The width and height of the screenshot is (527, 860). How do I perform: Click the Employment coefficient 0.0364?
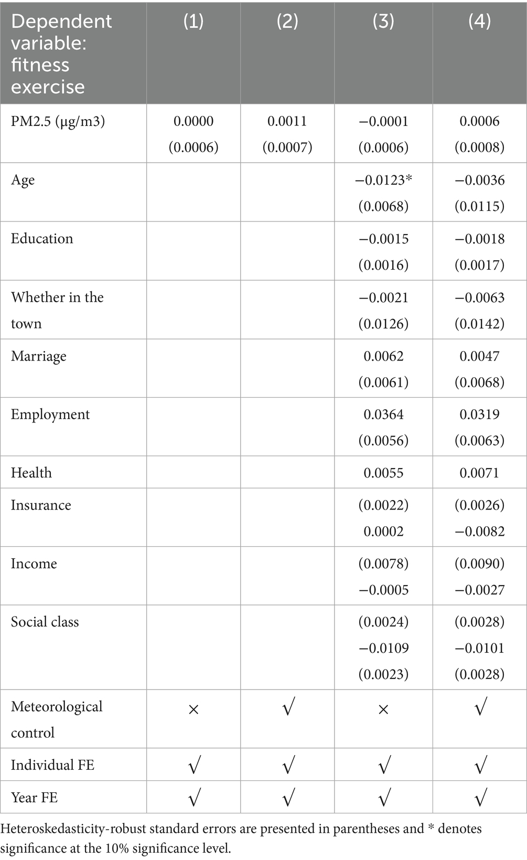(x=383, y=415)
